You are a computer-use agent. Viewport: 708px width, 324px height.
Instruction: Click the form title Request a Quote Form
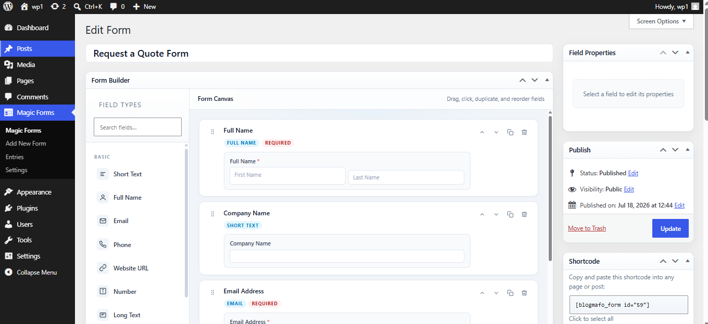pyautogui.click(x=319, y=54)
